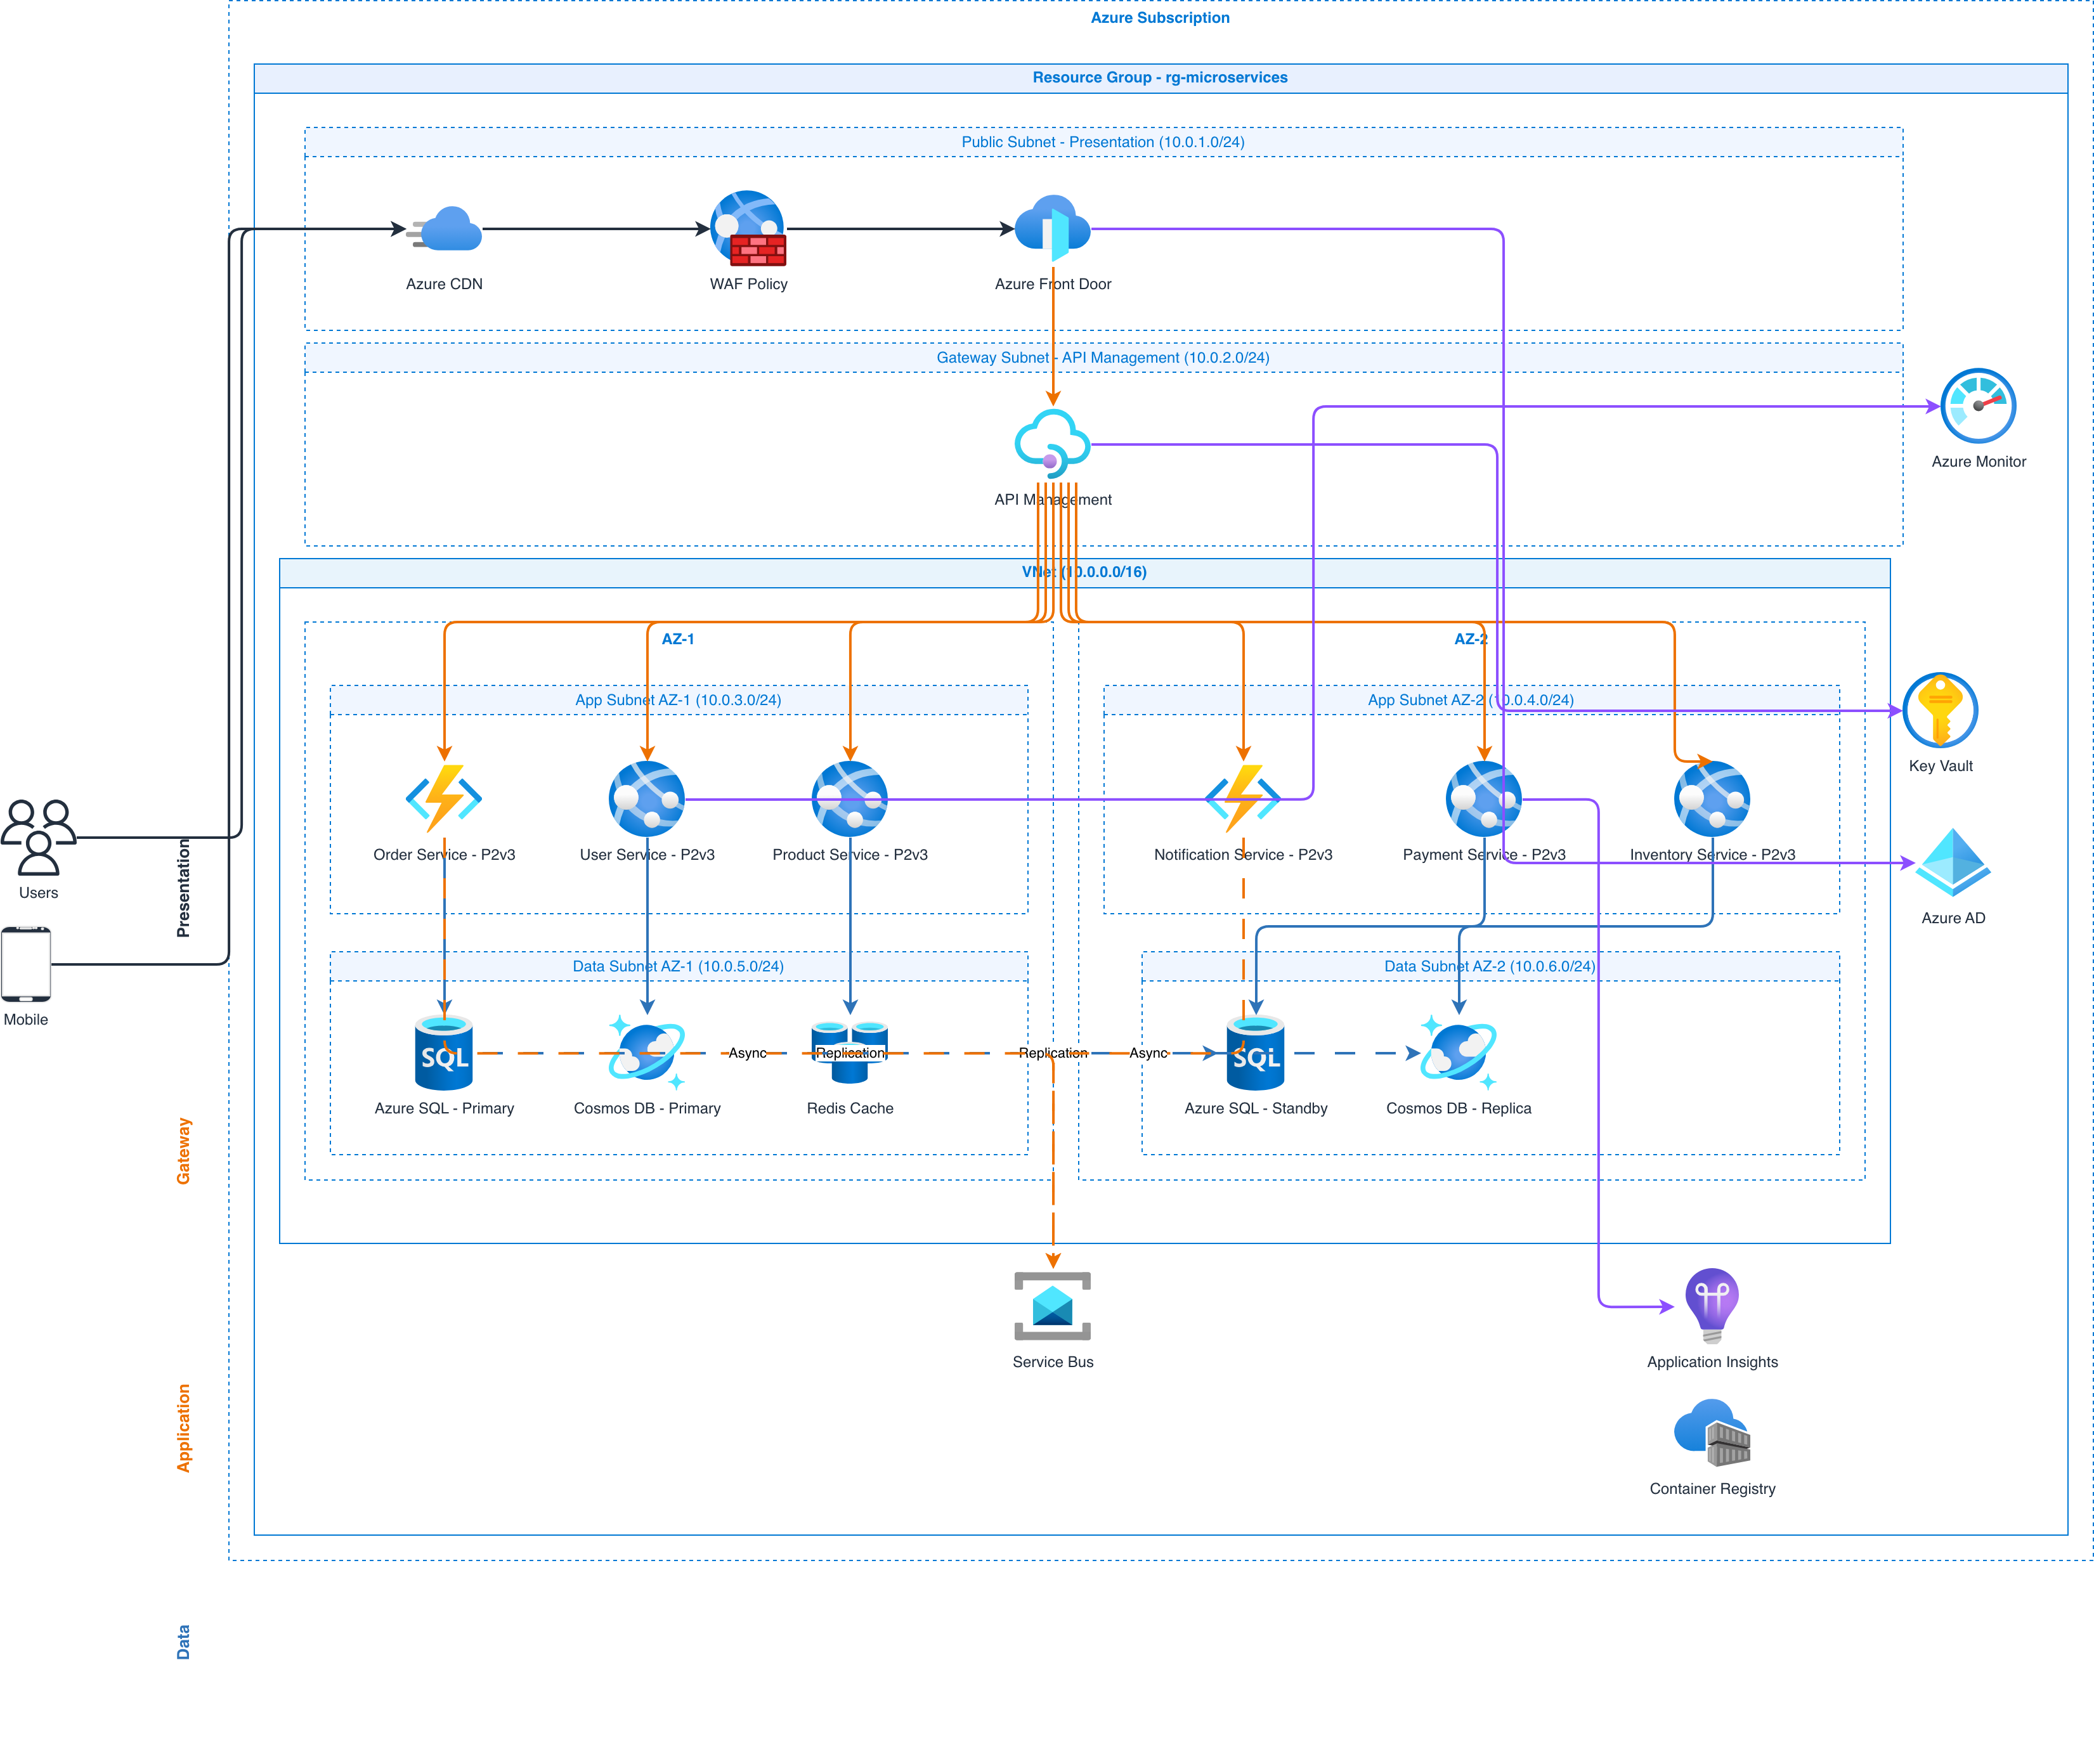2094x1764 pixels.
Task: Select the Inventory Service app icon
Action: pyautogui.click(x=1712, y=799)
